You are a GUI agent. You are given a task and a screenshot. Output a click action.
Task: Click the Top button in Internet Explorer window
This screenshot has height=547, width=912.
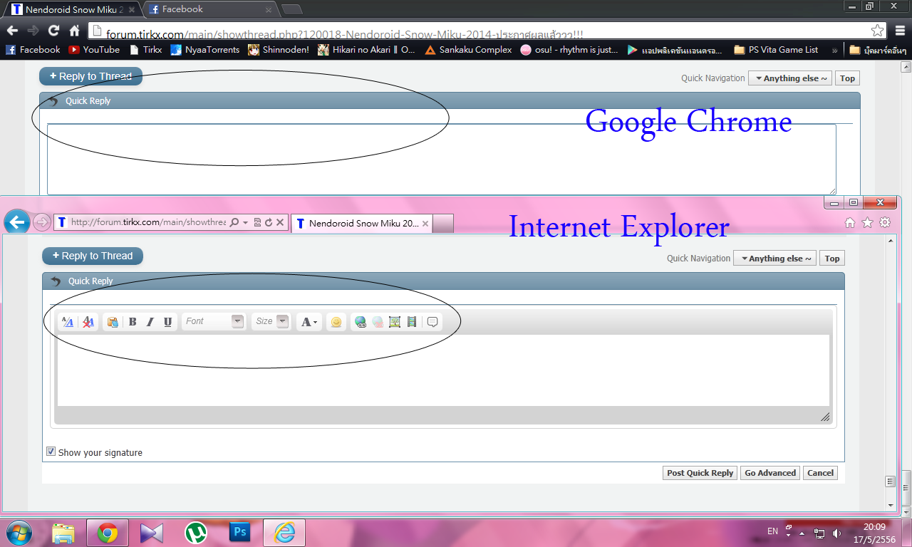click(832, 259)
